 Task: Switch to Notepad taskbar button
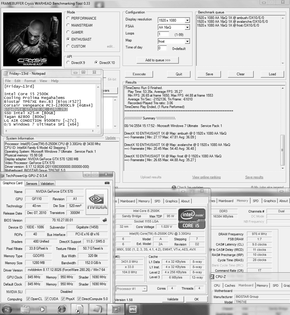(98, 309)
